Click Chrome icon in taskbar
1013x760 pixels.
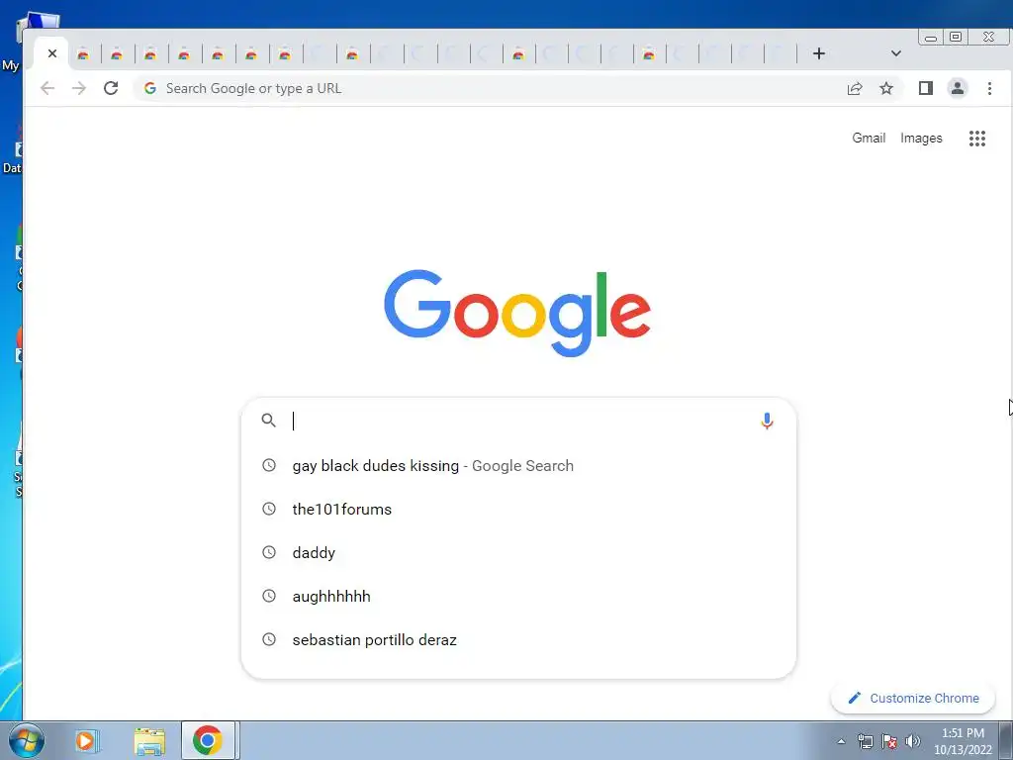(208, 740)
